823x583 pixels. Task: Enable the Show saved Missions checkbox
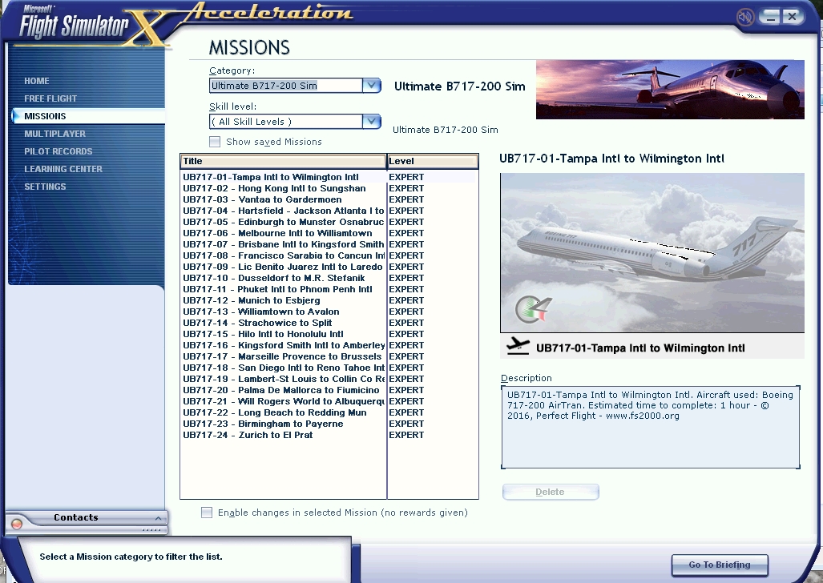coord(214,142)
